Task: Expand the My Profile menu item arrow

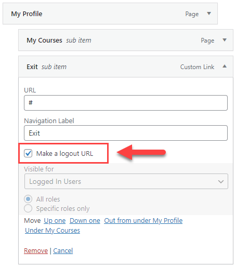Action: point(209,14)
